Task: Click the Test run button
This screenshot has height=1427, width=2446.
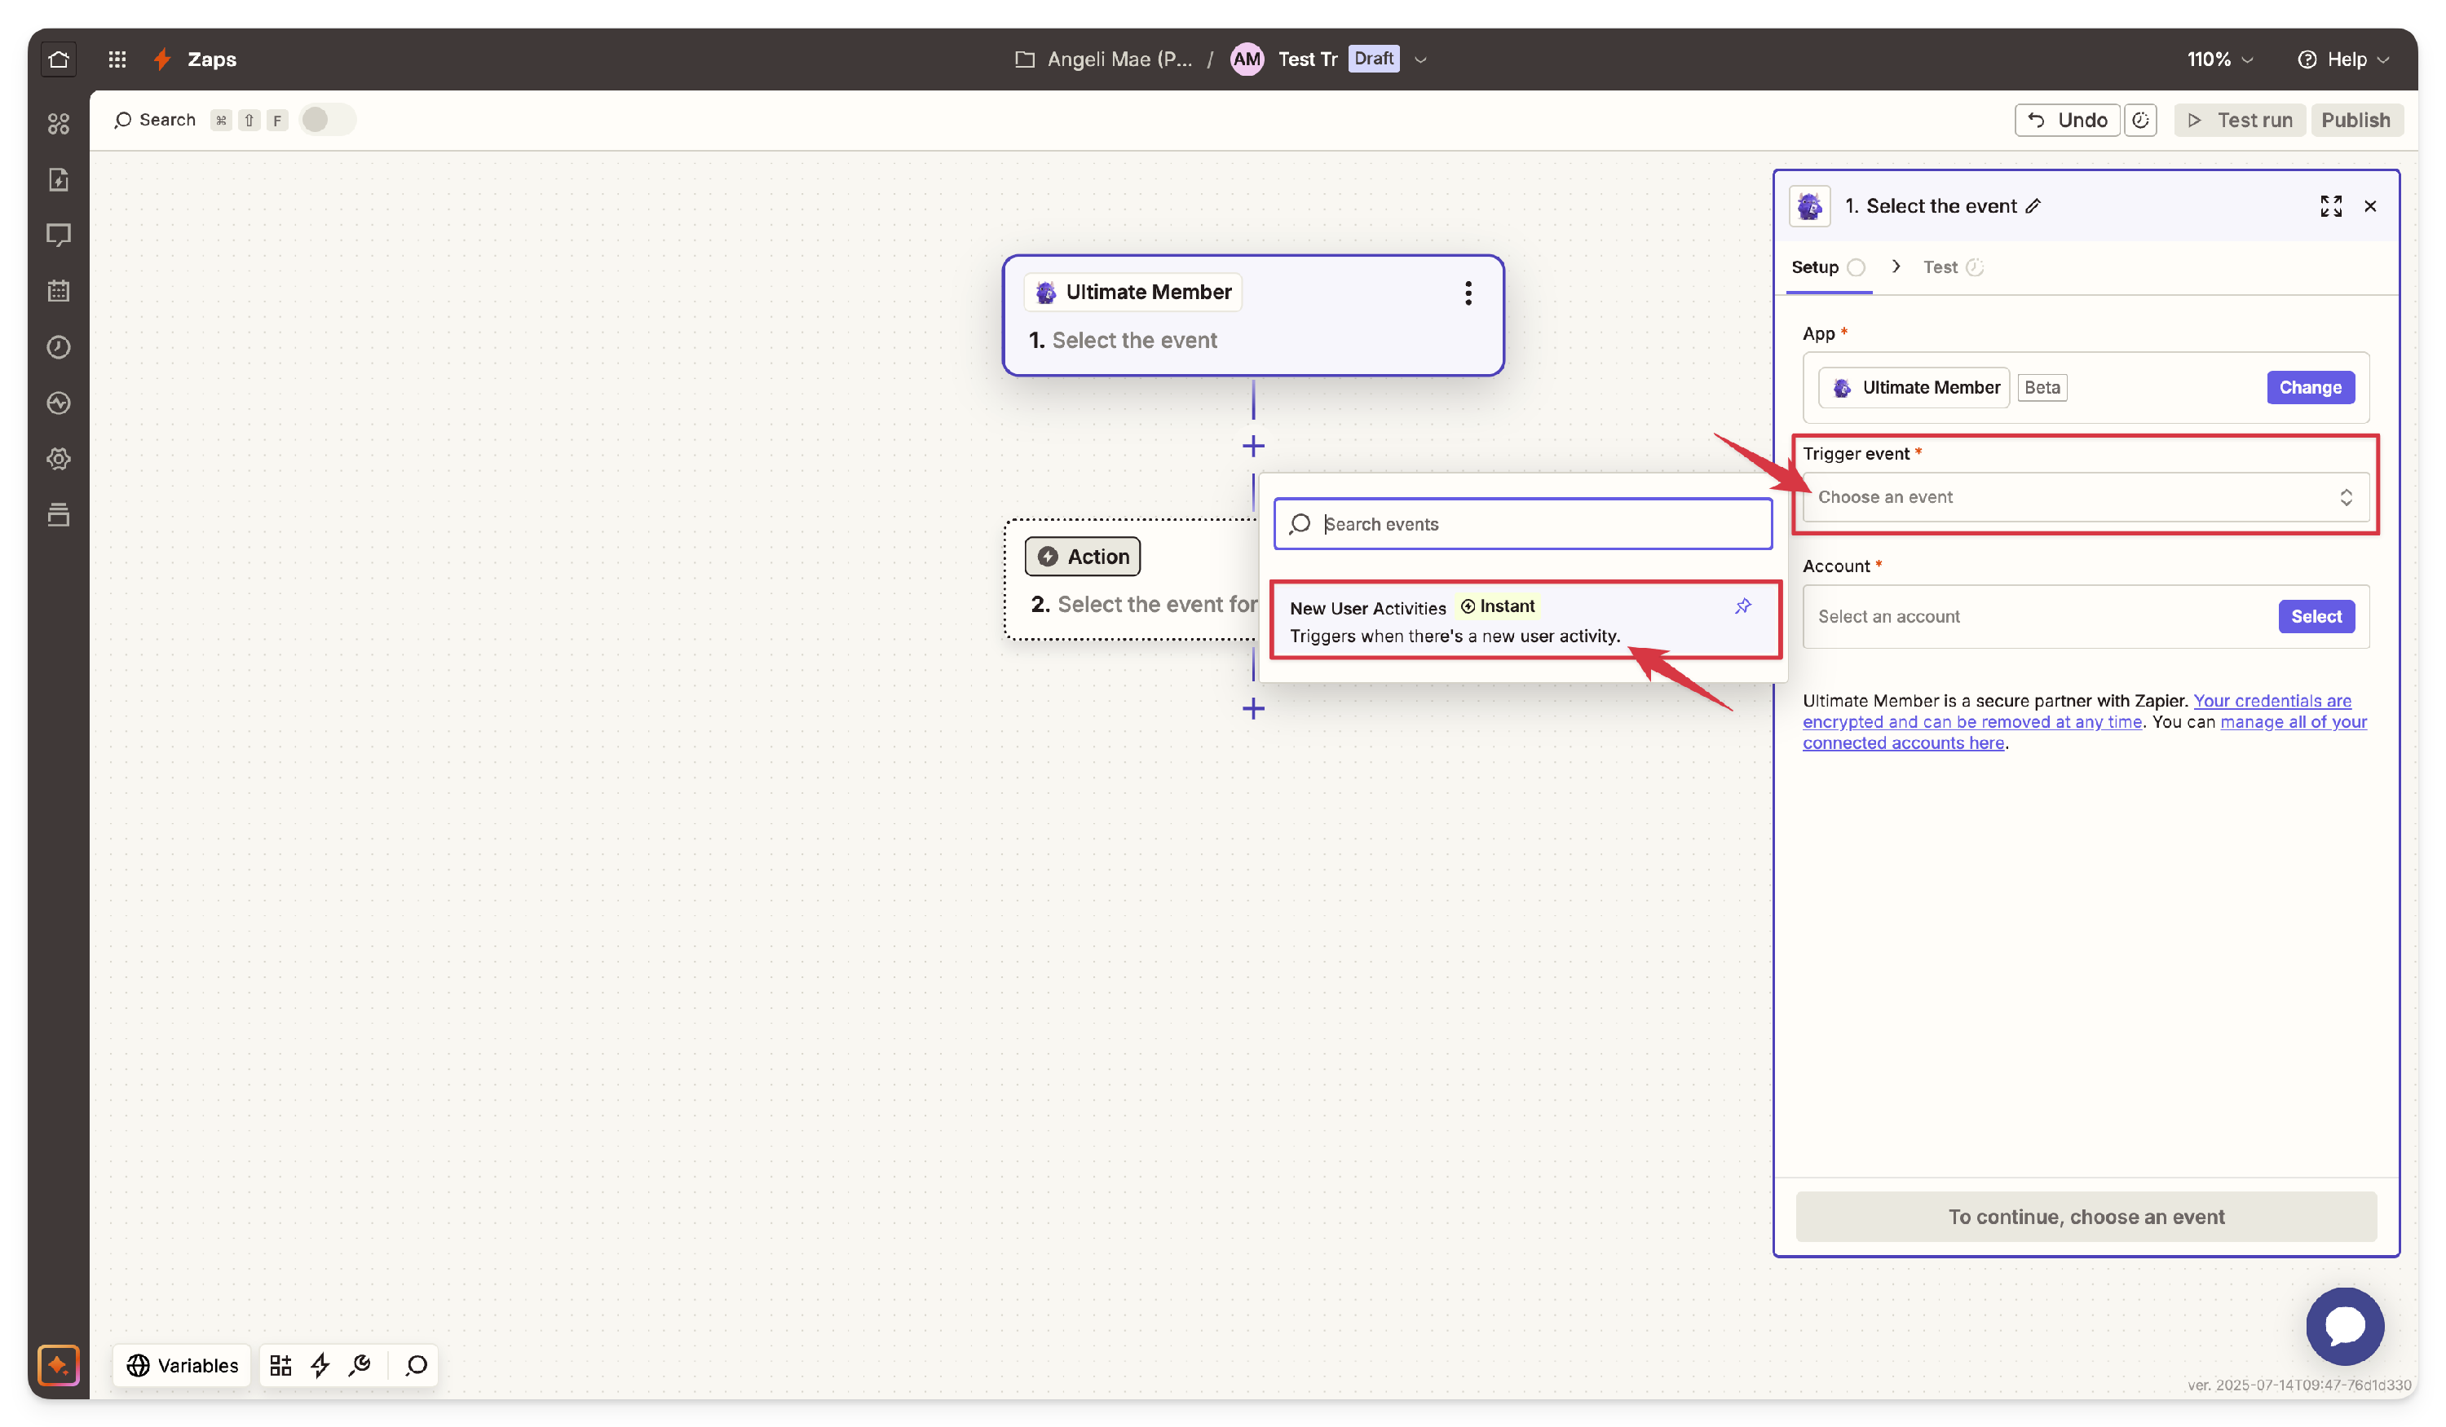Action: click(x=2238, y=121)
